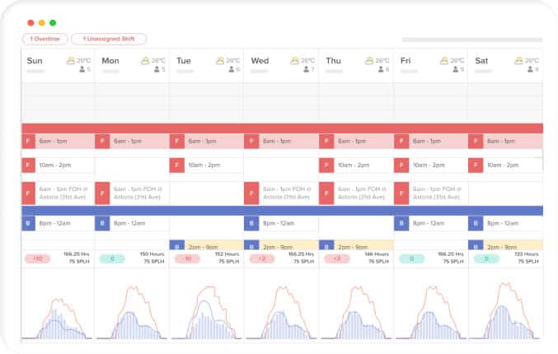This screenshot has width=558, height=354.
Task: Open the 1 Unassigned Shift filter
Action: [x=109, y=39]
